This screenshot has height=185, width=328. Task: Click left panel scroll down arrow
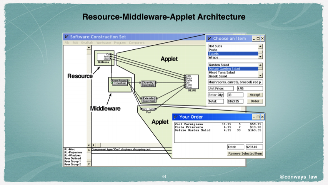click(x=89, y=145)
